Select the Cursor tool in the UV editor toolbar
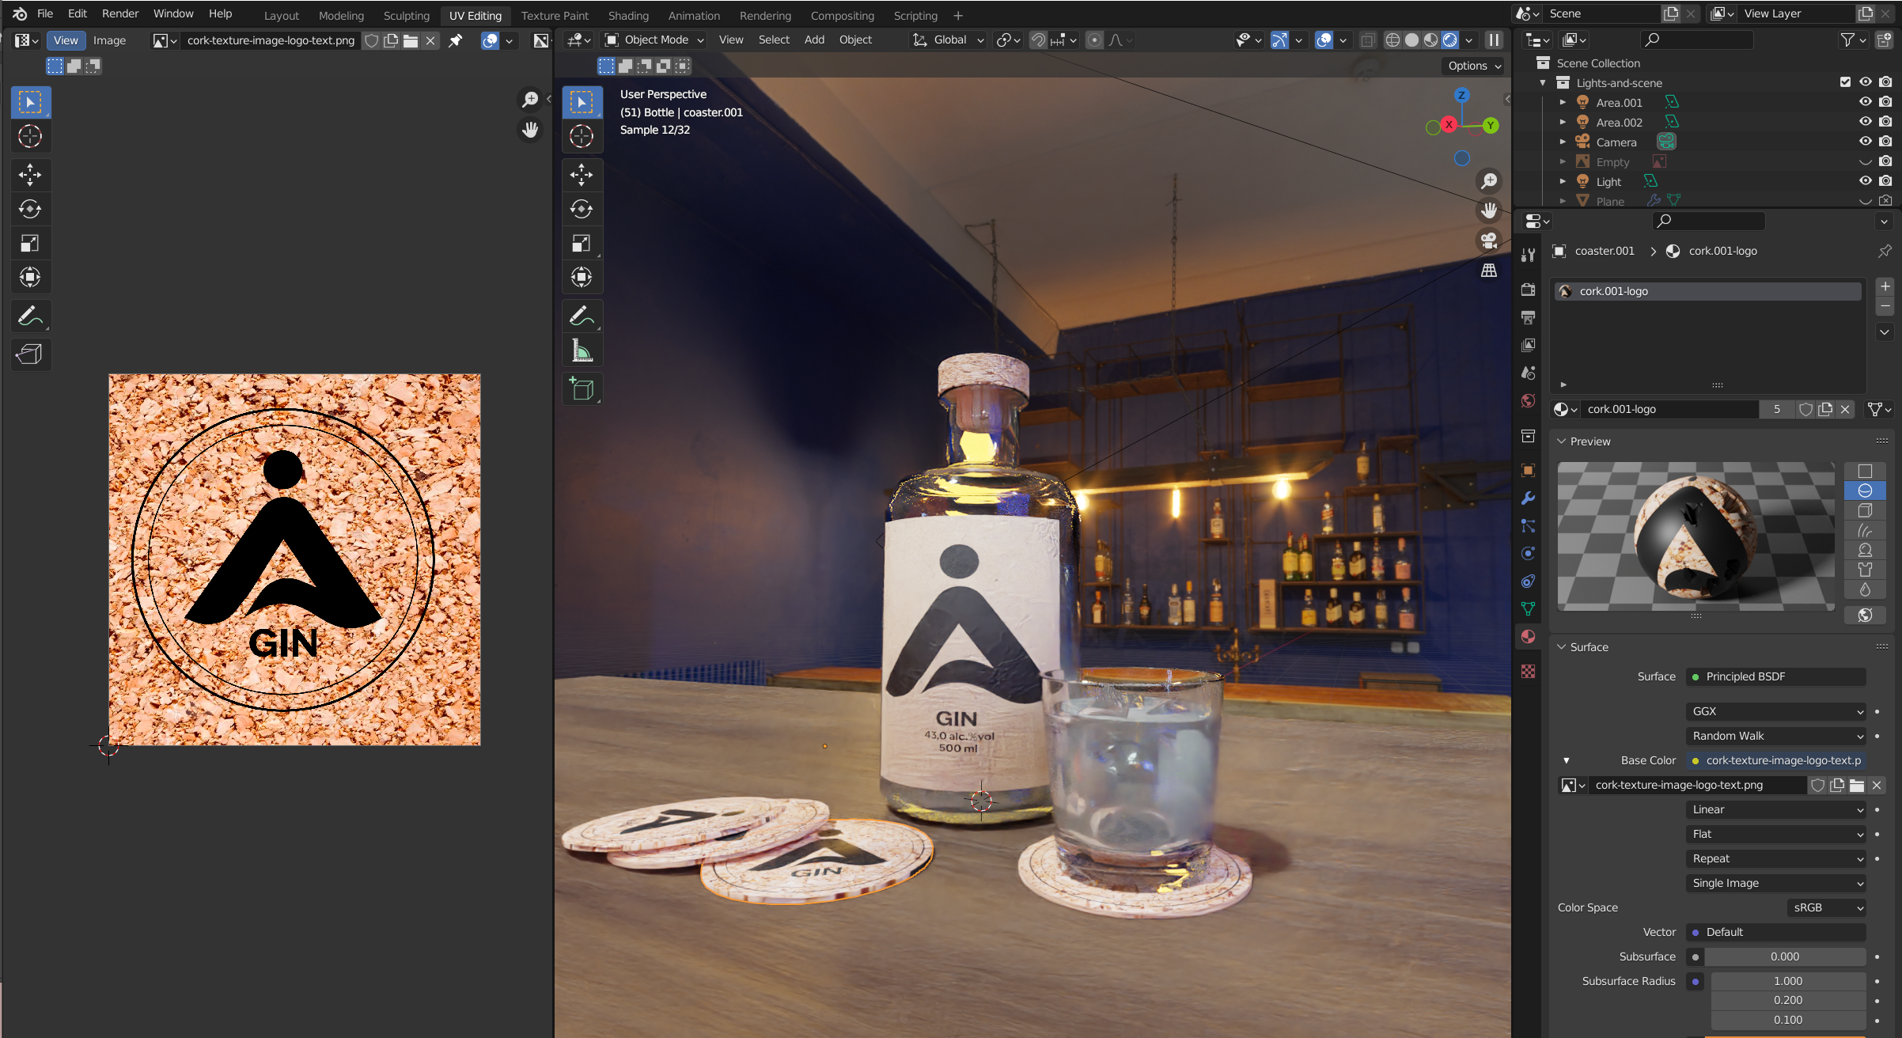The height and width of the screenshot is (1038, 1902). coord(30,136)
